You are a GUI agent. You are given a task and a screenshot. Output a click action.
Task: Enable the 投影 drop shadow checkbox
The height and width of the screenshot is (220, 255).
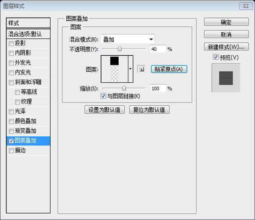pos(11,44)
